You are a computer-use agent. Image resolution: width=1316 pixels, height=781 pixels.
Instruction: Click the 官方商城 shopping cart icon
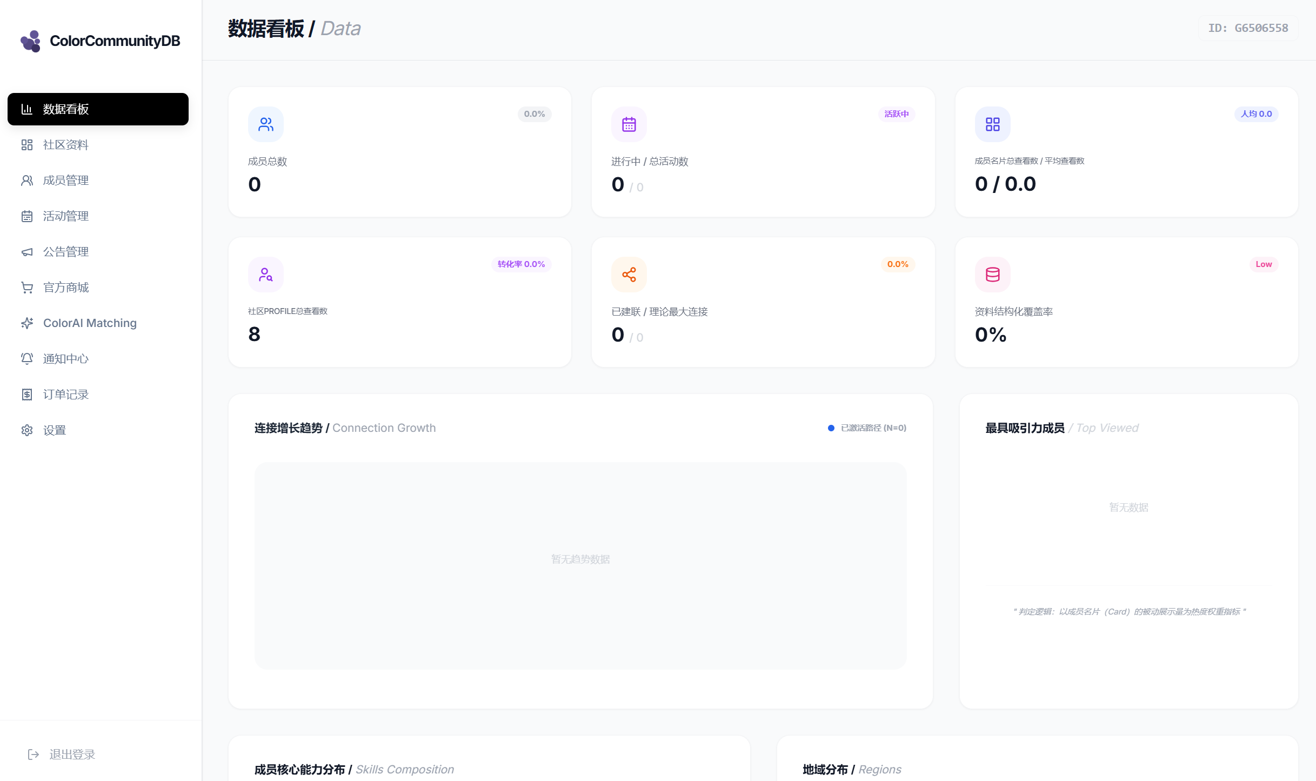(27, 287)
